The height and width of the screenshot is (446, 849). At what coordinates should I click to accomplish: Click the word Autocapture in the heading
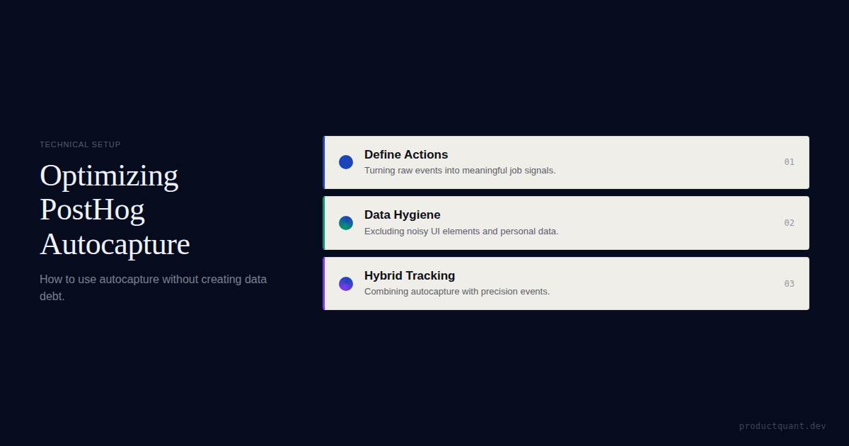tap(115, 245)
